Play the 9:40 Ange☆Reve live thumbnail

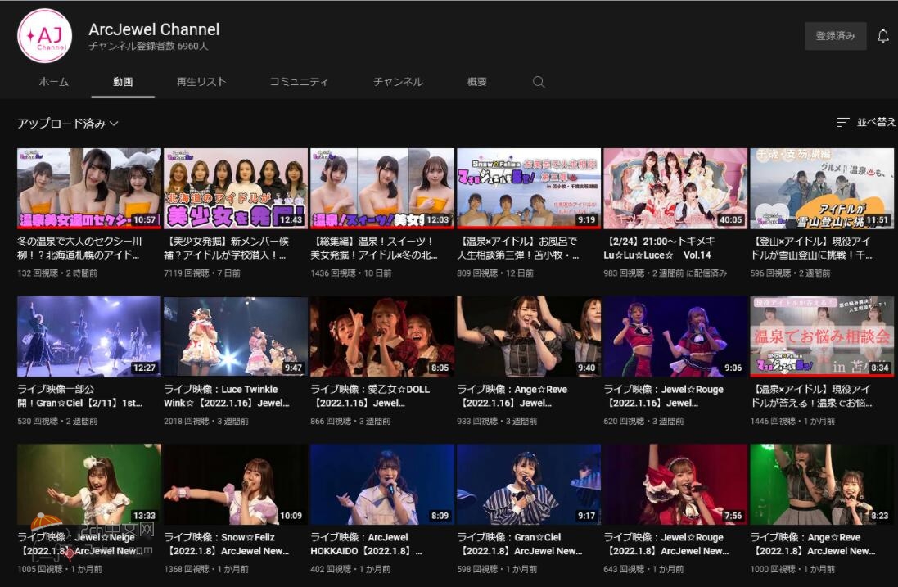[529, 336]
